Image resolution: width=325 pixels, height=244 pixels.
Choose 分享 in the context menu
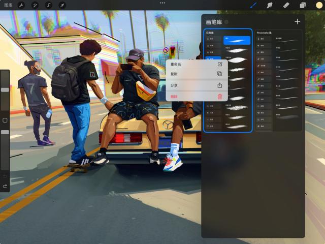coord(197,85)
